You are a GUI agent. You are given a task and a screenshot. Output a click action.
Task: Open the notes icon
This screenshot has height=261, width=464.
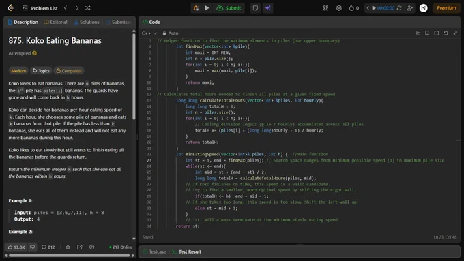pos(255,8)
